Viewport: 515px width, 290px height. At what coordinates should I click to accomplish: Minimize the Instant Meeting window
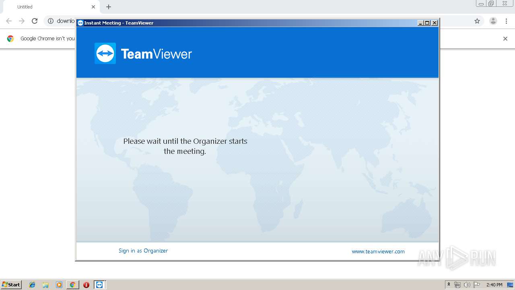coord(420,23)
